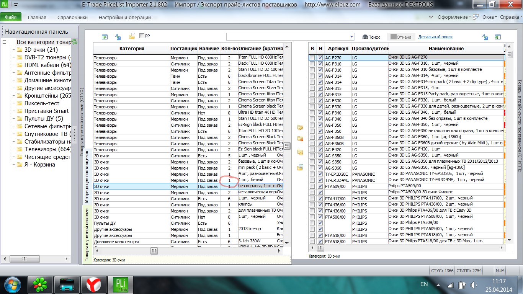
Task: Click the folder-with-document icon between the tables
Action: click(300, 167)
